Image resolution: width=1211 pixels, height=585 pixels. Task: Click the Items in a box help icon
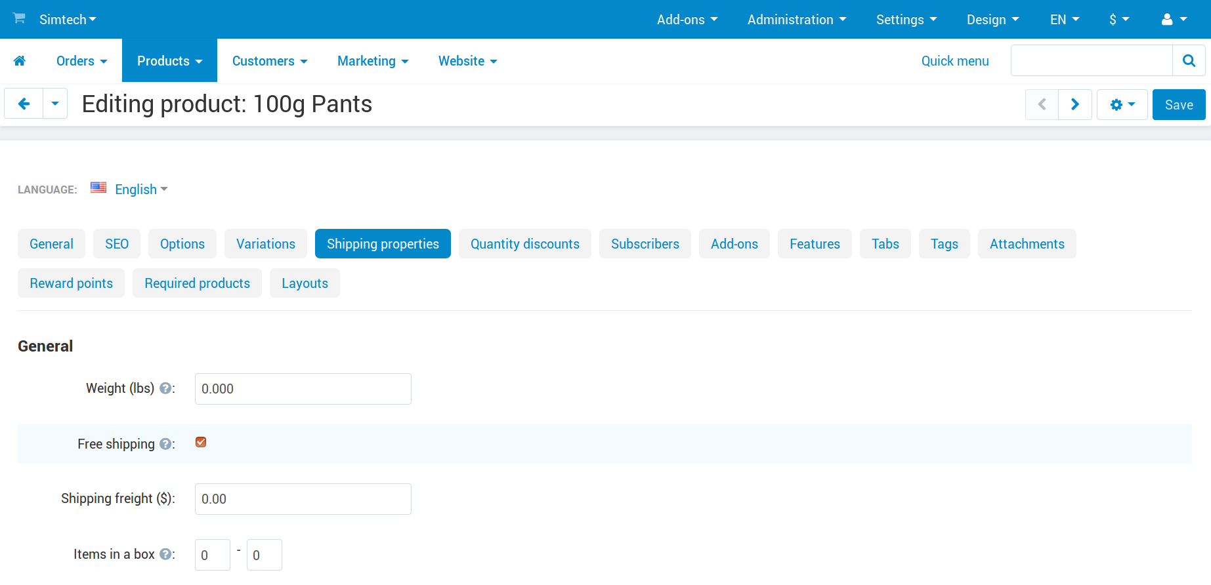tap(166, 554)
